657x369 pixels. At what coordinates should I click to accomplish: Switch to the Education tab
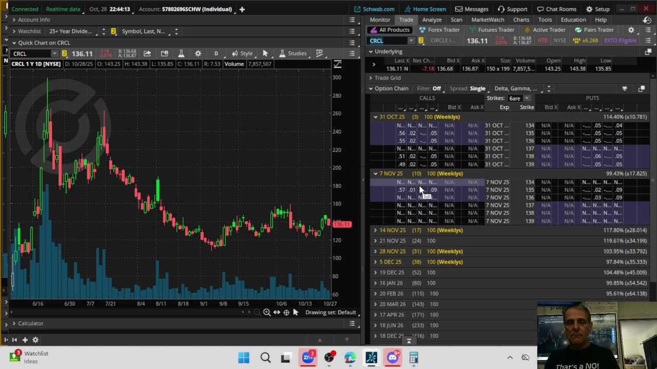click(573, 19)
